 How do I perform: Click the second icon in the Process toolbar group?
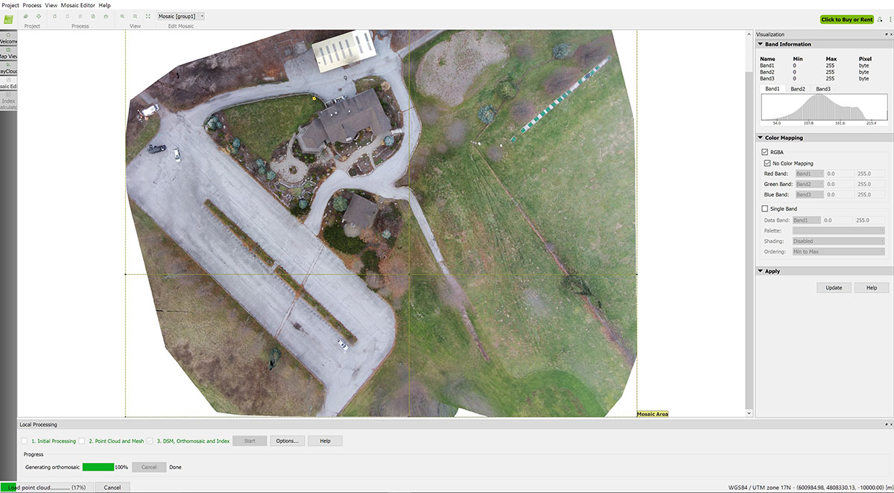pos(69,16)
